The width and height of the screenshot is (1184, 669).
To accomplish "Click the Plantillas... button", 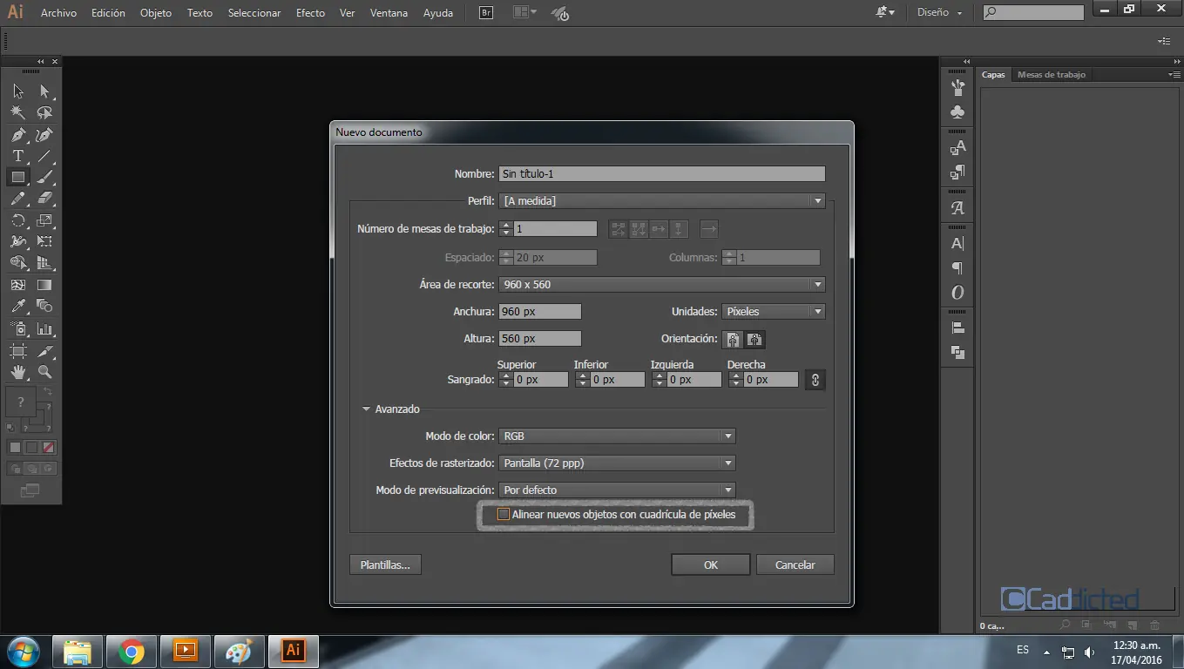I will coord(385,565).
